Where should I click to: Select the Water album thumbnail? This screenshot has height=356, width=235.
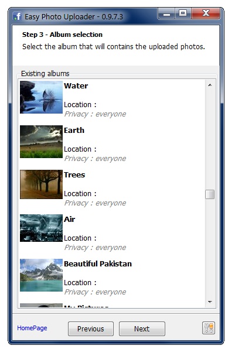click(41, 97)
